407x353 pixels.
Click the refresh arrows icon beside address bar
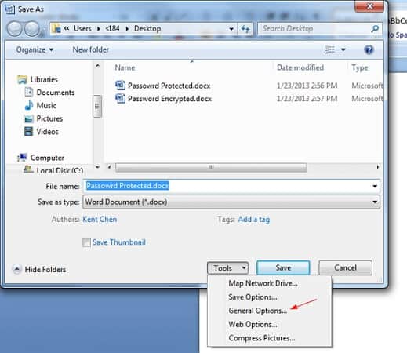(x=245, y=28)
